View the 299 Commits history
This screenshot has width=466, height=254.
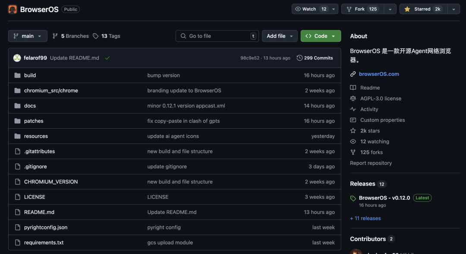315,58
